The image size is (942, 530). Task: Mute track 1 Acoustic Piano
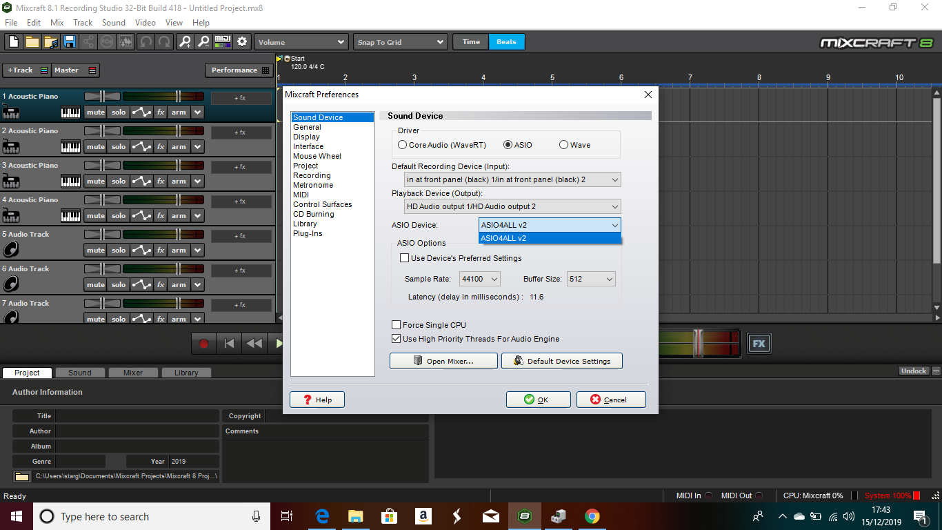click(96, 112)
